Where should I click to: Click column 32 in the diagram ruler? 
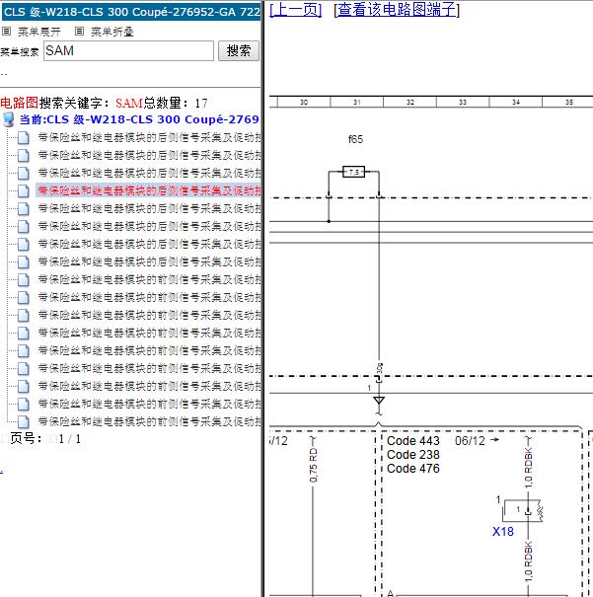(x=409, y=102)
